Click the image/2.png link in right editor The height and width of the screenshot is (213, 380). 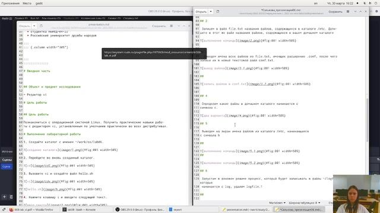click(x=249, y=41)
